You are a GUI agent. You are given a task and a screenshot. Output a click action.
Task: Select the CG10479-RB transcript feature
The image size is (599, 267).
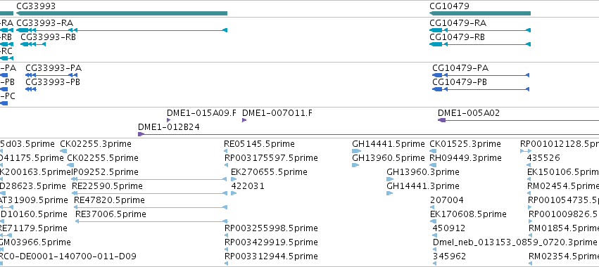(x=480, y=44)
